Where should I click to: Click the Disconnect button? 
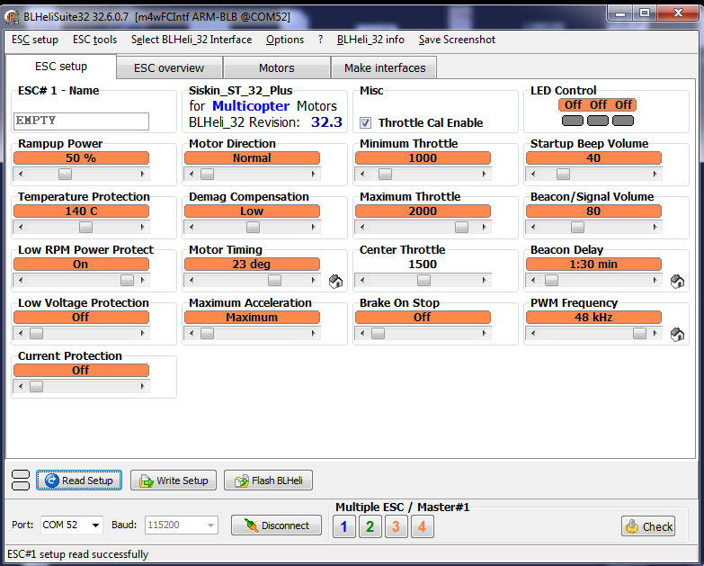277,526
